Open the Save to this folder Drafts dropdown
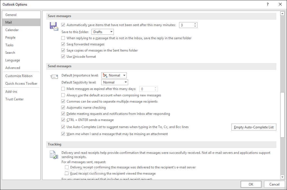This screenshot has height=190, width=287. pyautogui.click(x=102, y=32)
